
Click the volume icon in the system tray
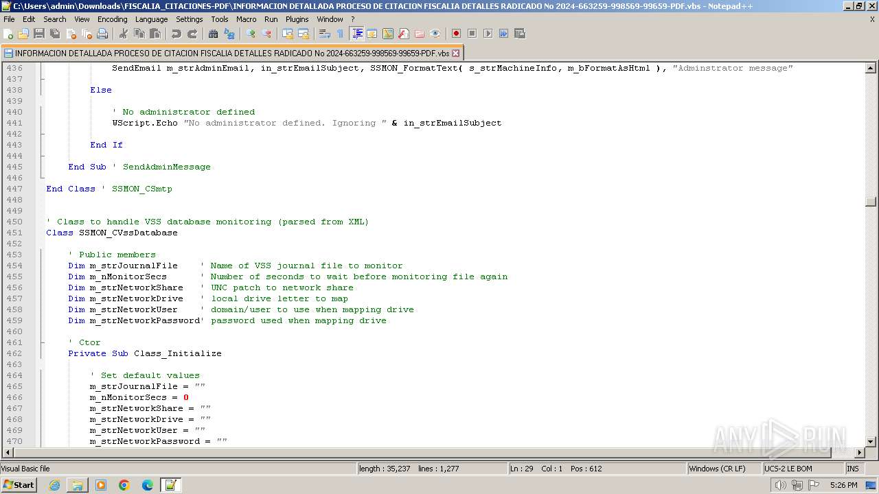click(780, 485)
